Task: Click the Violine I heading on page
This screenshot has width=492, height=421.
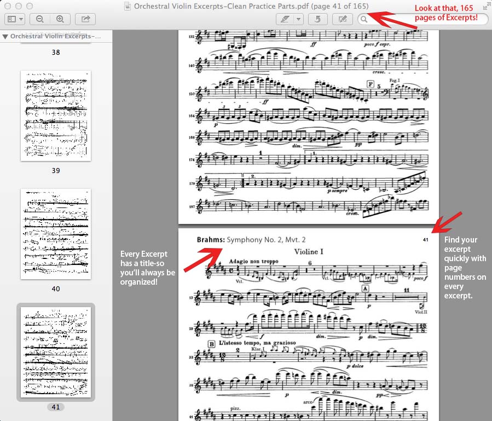Action: pos(309,252)
